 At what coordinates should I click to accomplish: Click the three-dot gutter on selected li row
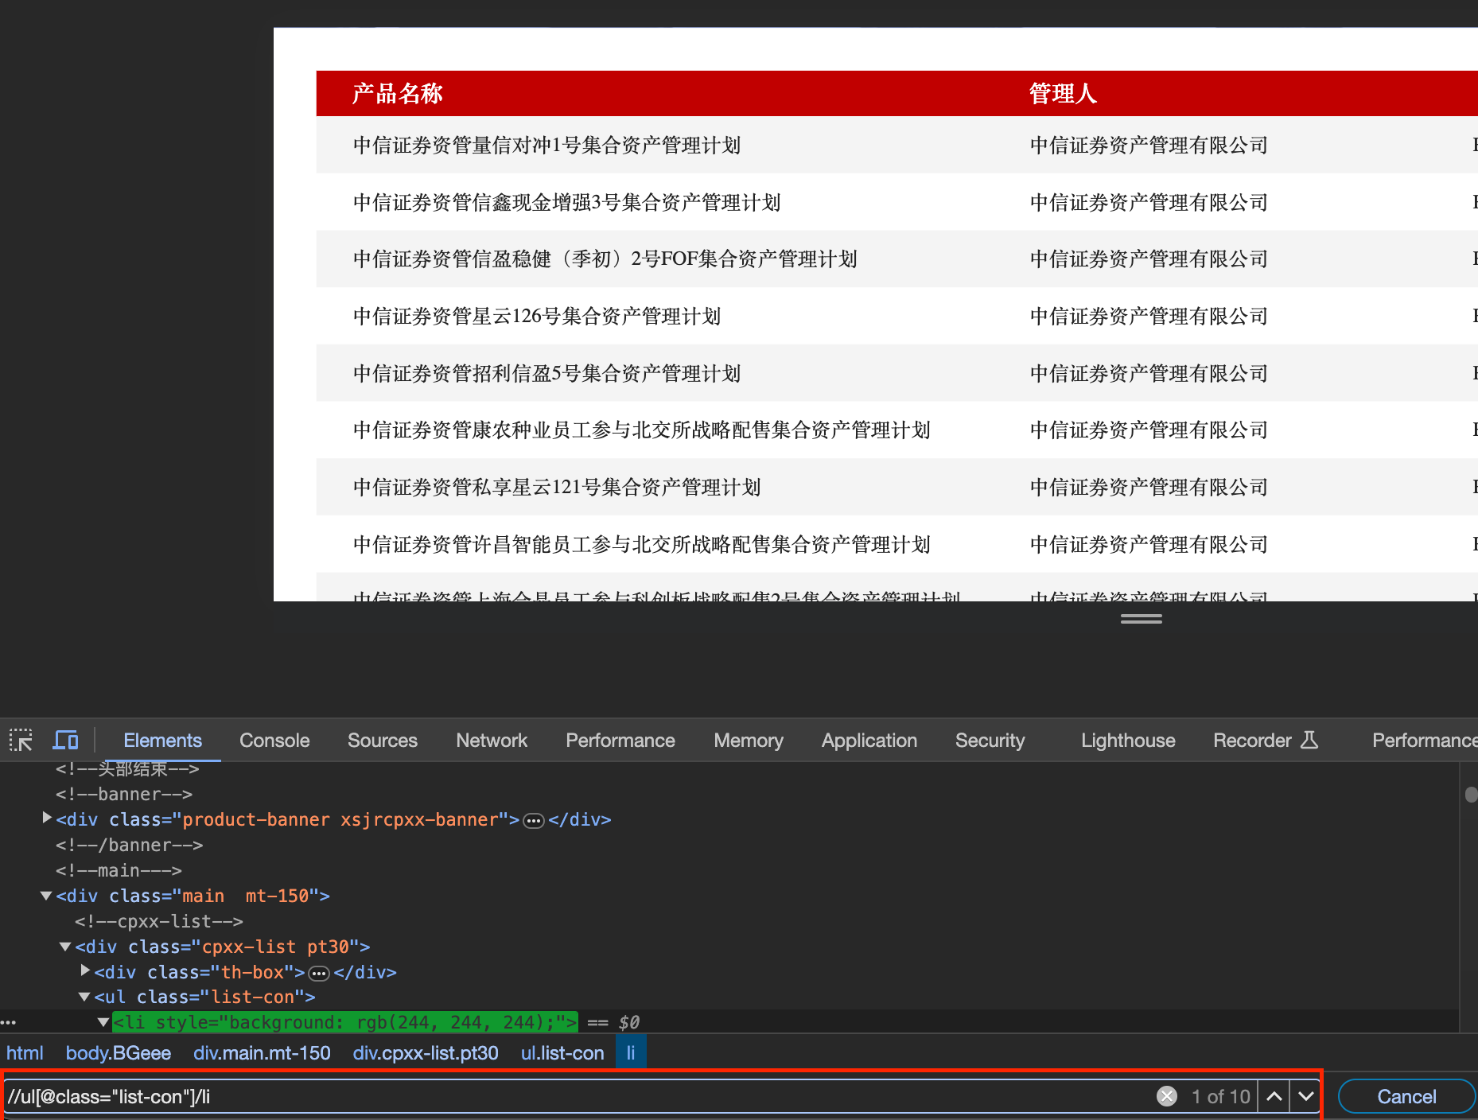tap(9, 1022)
